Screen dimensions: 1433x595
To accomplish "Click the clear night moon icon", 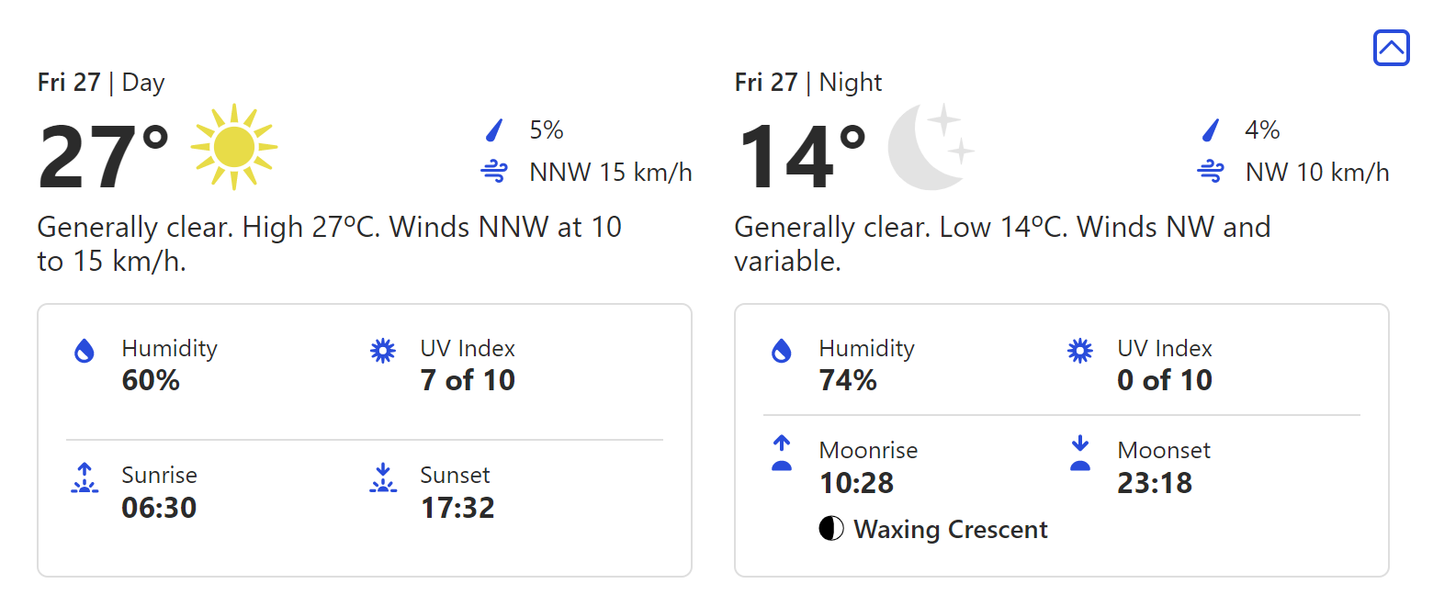I will tap(930, 147).
